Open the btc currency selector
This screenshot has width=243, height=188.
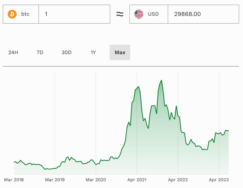21,14
